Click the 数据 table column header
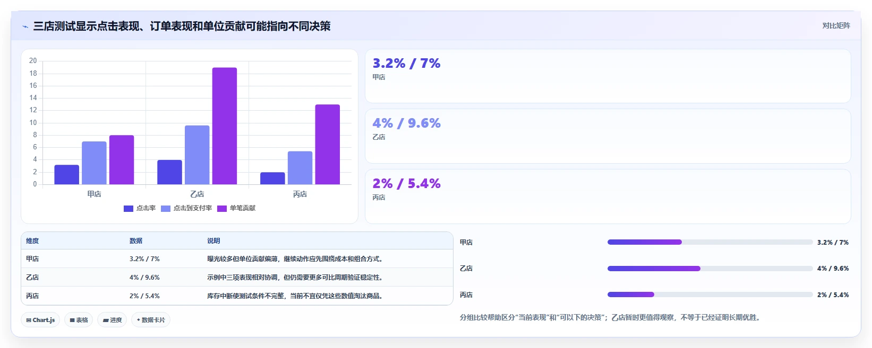Screen dimensions: 872x348 coord(136,241)
